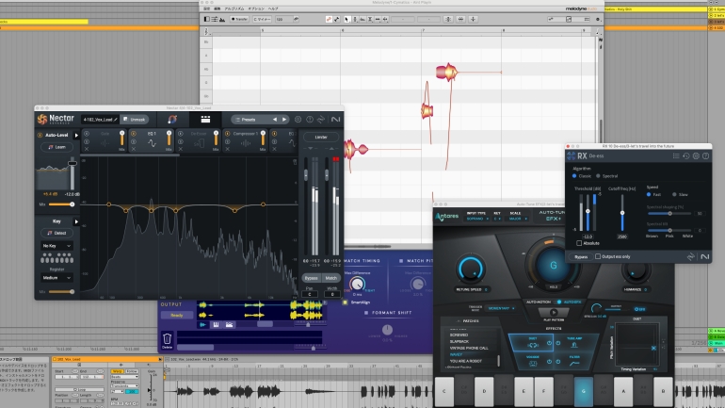Open RX De-ess settings gear icon
This screenshot has height=408, width=725.
pyautogui.click(x=696, y=156)
